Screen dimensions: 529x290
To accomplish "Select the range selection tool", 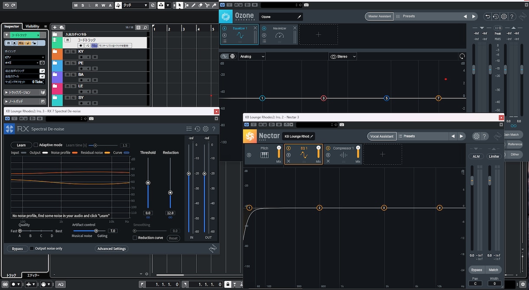I will tap(186, 5).
